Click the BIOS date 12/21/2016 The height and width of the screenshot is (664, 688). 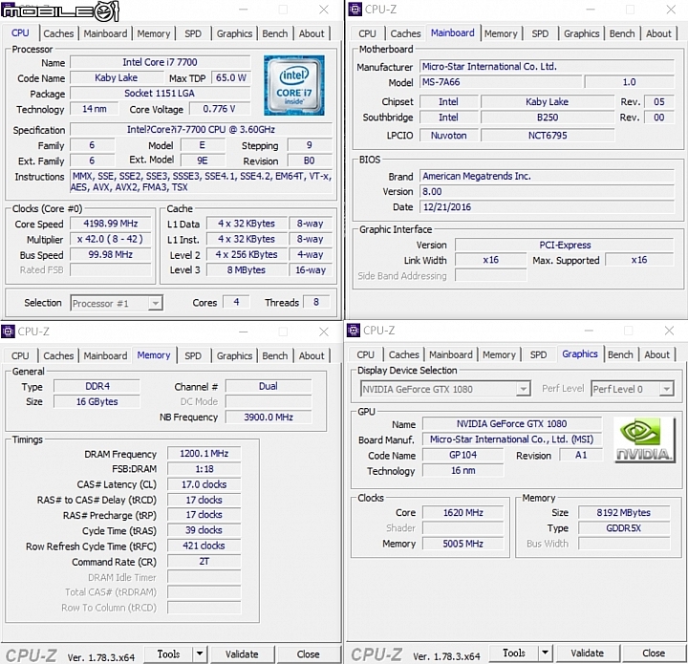pyautogui.click(x=547, y=207)
